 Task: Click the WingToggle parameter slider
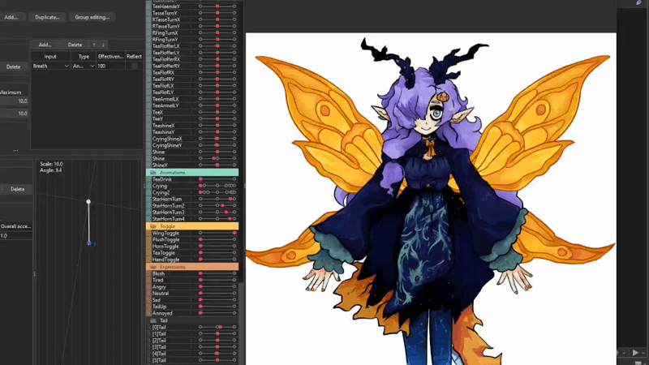point(217,234)
